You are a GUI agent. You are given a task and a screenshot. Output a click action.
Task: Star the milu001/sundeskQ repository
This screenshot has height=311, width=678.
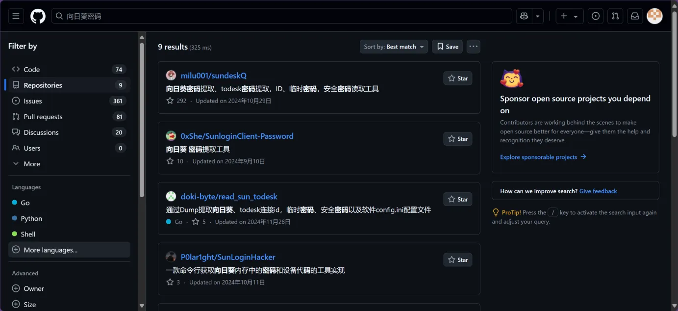[x=458, y=78]
